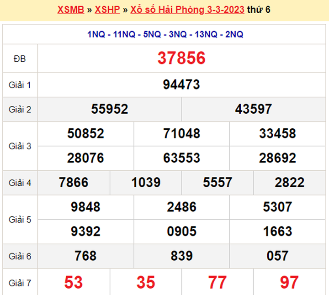This screenshot has height=295, width=329.
Task: Click the ĐB row label
Action: pyautogui.click(x=20, y=58)
